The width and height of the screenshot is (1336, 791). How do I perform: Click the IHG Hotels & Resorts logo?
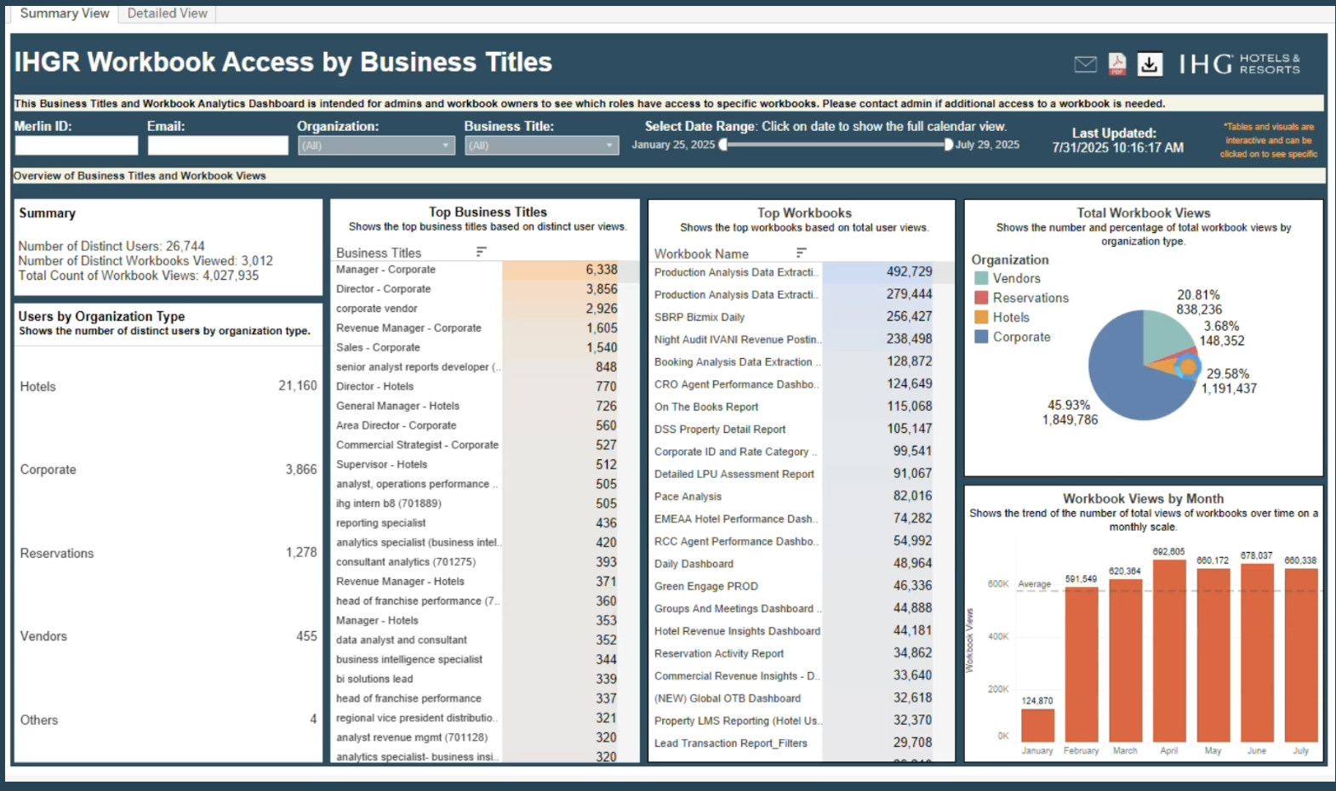pyautogui.click(x=1239, y=64)
